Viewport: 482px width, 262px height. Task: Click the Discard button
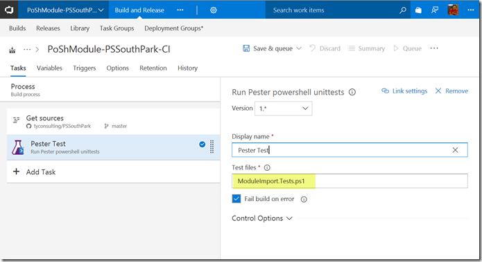pyautogui.click(x=325, y=48)
